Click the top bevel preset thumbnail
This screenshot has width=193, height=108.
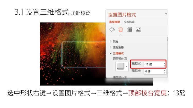121,66
